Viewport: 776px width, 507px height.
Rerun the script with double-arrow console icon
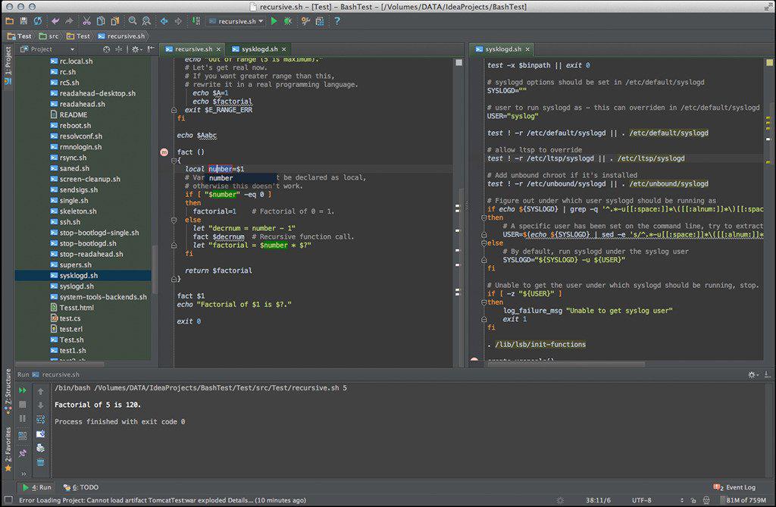click(x=21, y=390)
